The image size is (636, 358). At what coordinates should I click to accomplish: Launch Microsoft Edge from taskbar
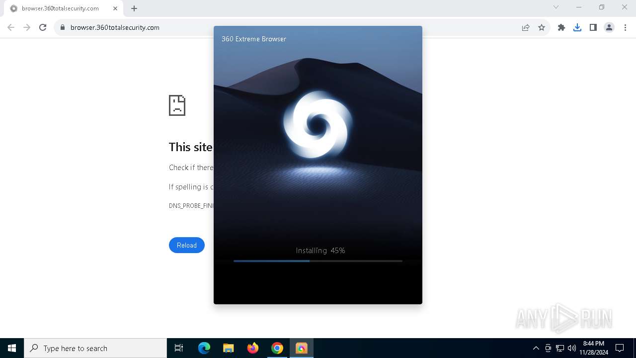204,348
